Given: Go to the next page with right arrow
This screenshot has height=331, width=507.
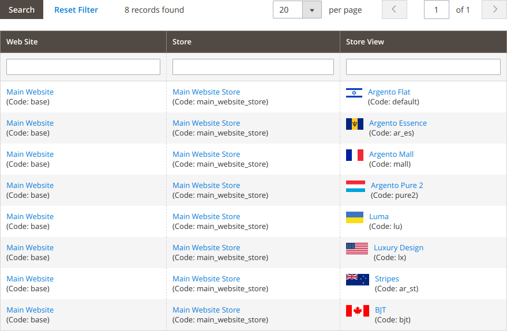Looking at the screenshot, I should point(494,10).
